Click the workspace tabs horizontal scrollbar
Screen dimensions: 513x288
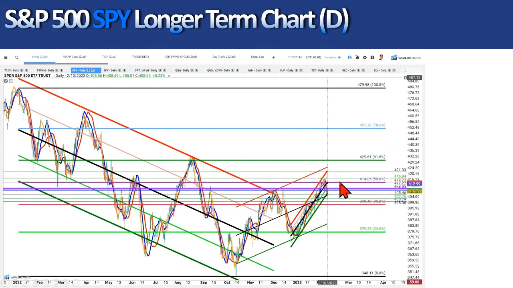(x=66, y=63)
